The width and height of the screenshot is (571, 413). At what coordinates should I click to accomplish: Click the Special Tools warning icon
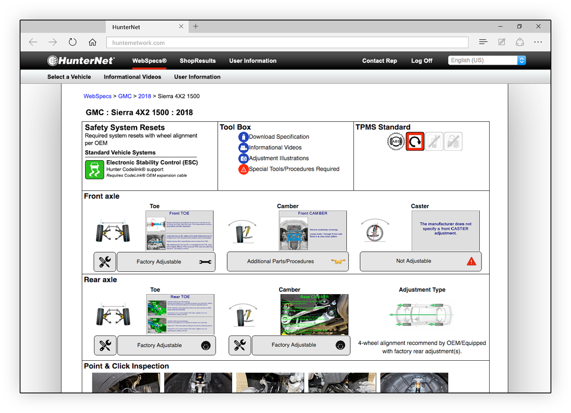coord(243,169)
